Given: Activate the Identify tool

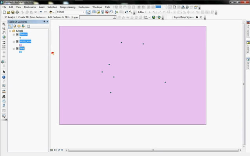Looking at the screenshot, I should [4, 77].
